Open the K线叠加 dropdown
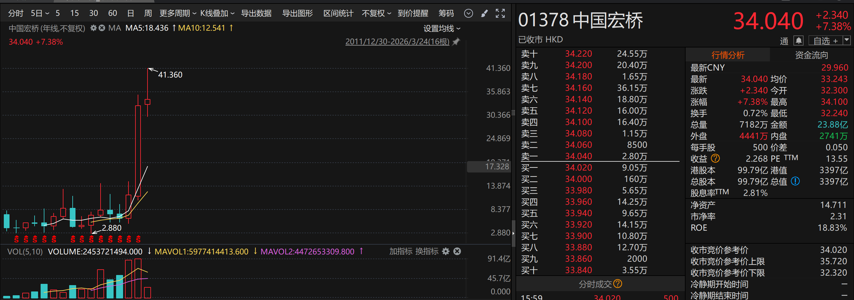This screenshot has height=300, width=854. 217,13
